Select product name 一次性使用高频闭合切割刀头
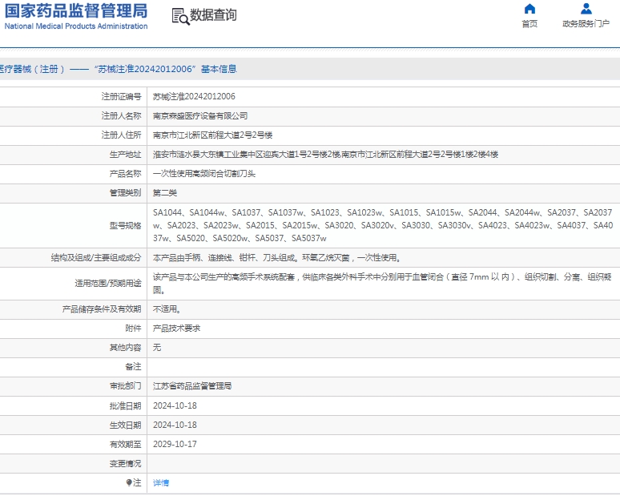Image resolution: width=620 pixels, height=500 pixels. [x=204, y=174]
